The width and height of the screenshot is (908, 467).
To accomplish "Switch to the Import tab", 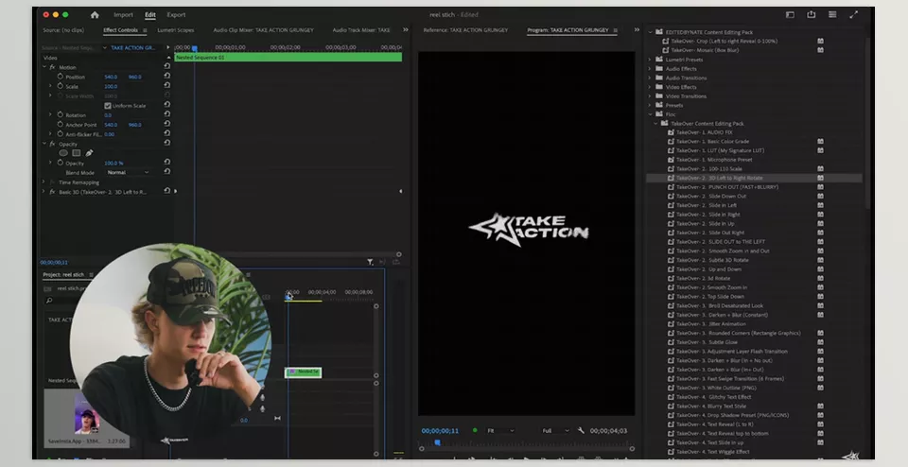I will [123, 14].
